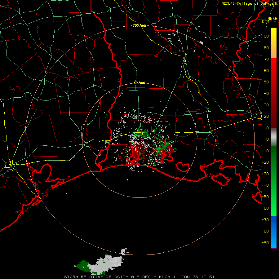Click the "100 NMI" range ring label
This screenshot has width=279, height=279.
click(x=139, y=25)
